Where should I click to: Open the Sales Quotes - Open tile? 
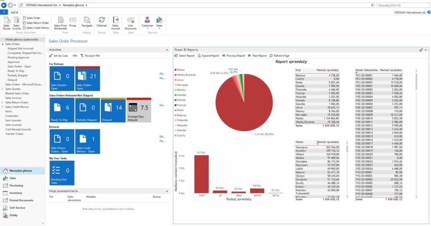[62, 79]
